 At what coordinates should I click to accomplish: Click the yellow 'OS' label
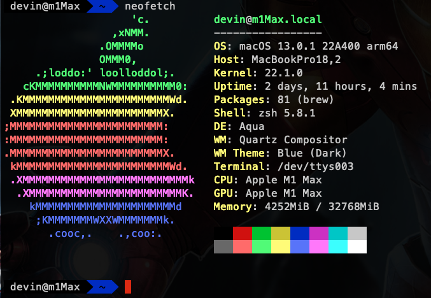[220, 46]
